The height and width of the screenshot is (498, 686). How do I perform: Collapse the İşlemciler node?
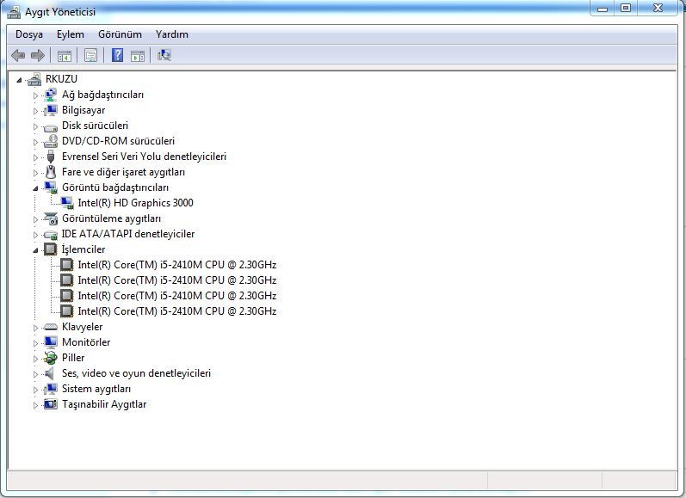[36, 250]
